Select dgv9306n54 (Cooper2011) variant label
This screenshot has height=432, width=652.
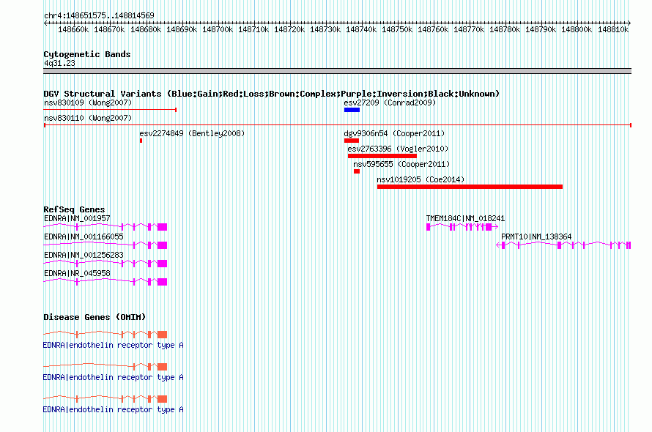[394, 133]
